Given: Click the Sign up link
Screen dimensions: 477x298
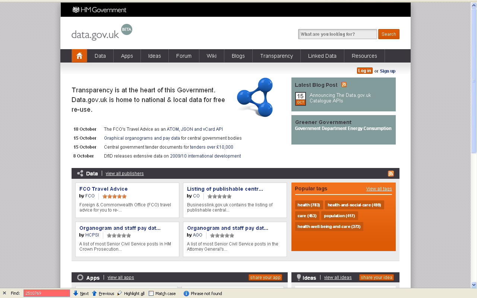Looking at the screenshot, I should [388, 71].
